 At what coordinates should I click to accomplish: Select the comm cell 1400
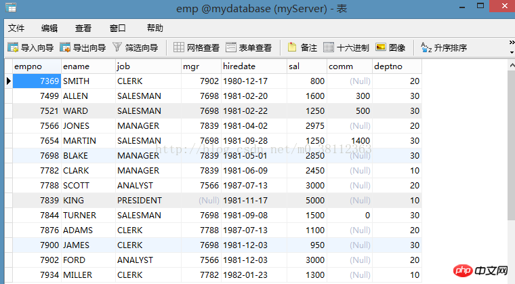point(350,141)
